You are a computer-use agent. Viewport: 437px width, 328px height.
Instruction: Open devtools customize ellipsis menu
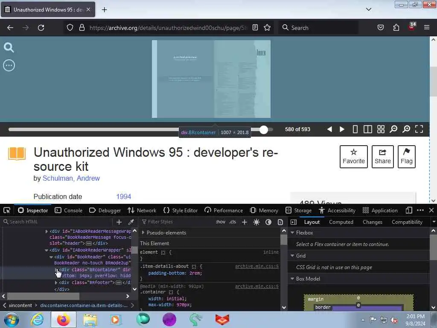(x=420, y=211)
